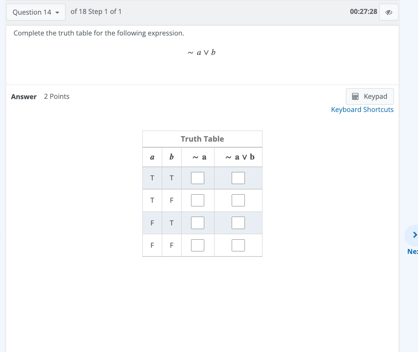Click 'Complete the truth table' instruction text
418x352 pixels.
[99, 33]
